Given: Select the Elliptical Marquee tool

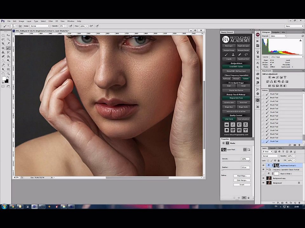Looking at the screenshot, I should tap(3, 35).
